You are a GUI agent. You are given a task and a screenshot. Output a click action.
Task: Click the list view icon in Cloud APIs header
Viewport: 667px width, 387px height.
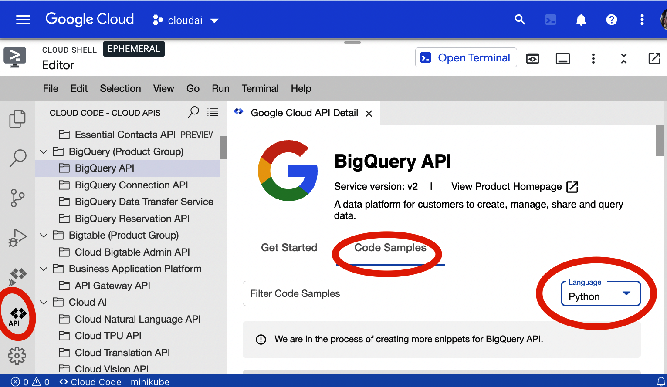[x=213, y=112]
